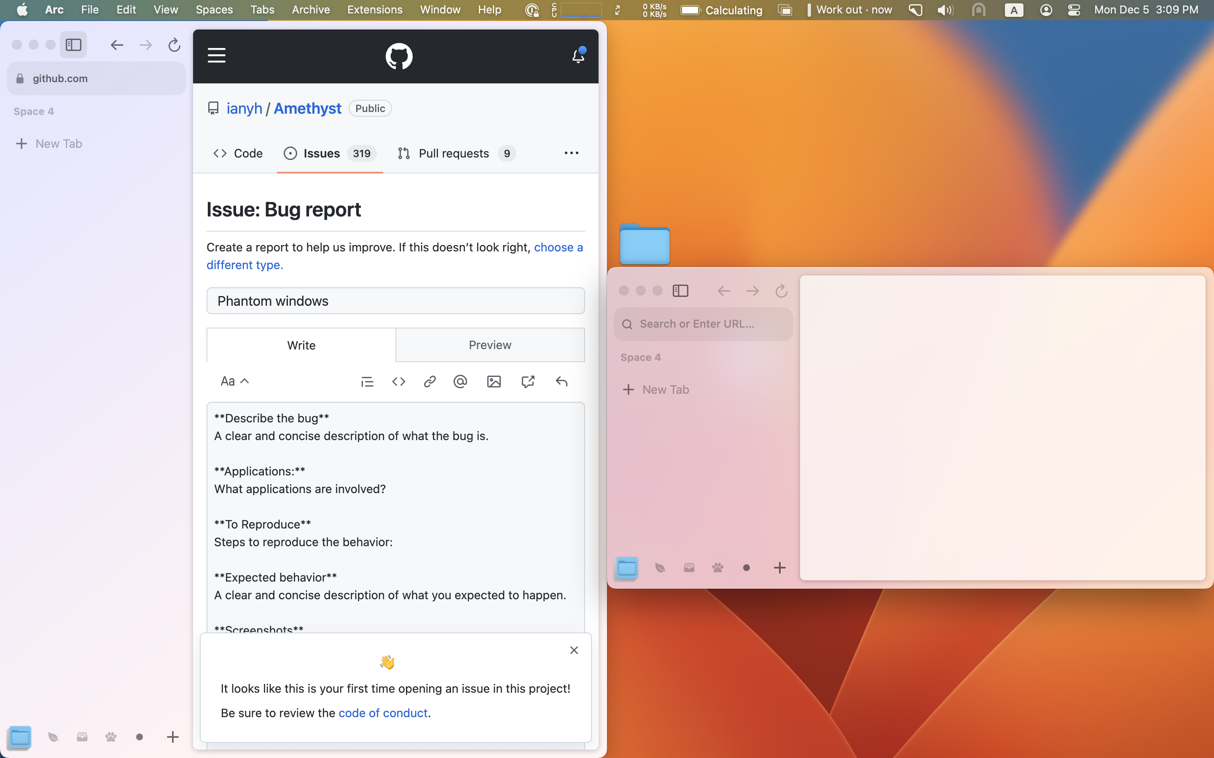Add a link in the issue editor
The image size is (1214, 758).
point(430,382)
